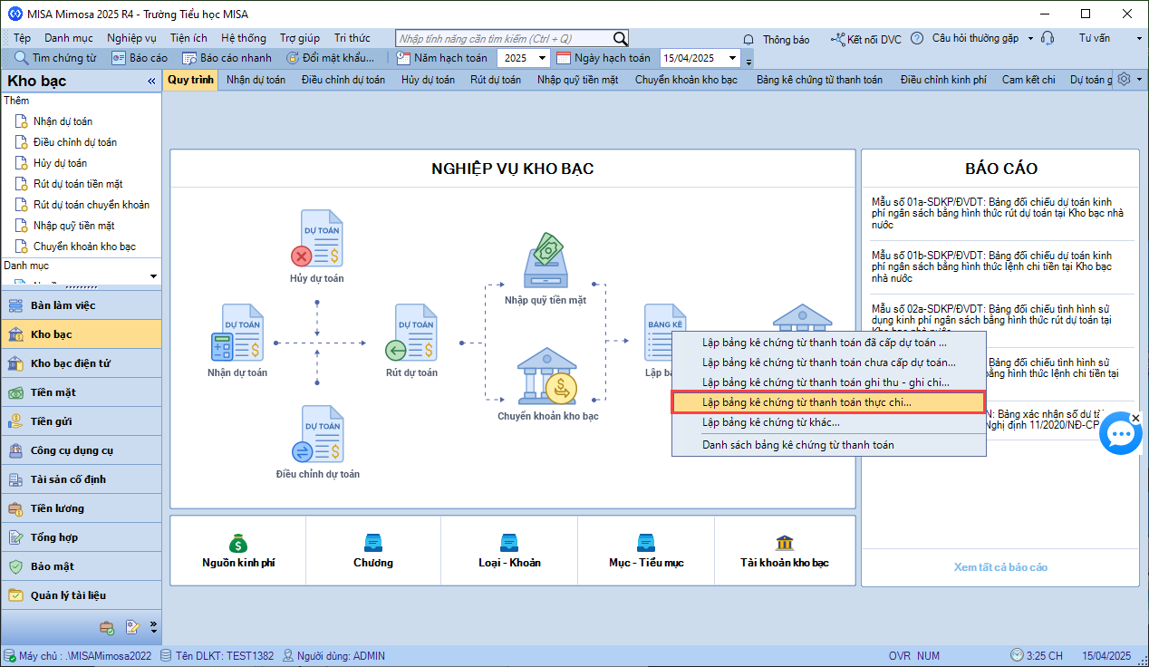Open the Hệ thống menu
1149x667 pixels.
coord(244,38)
